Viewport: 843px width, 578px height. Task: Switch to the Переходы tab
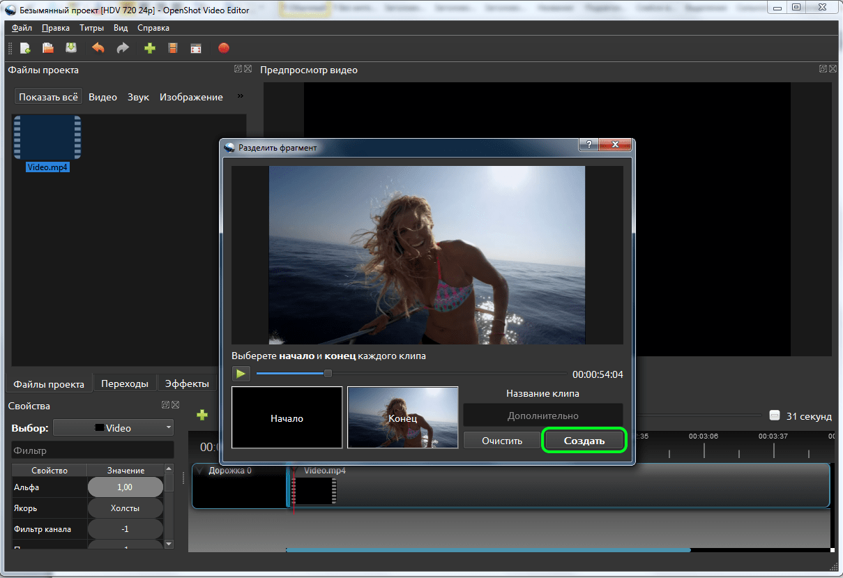click(x=124, y=383)
